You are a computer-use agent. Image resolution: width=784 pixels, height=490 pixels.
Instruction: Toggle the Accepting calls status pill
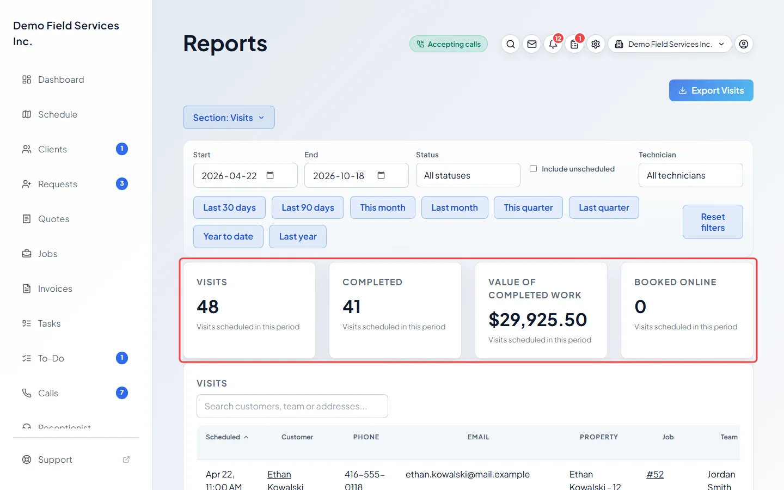(449, 44)
